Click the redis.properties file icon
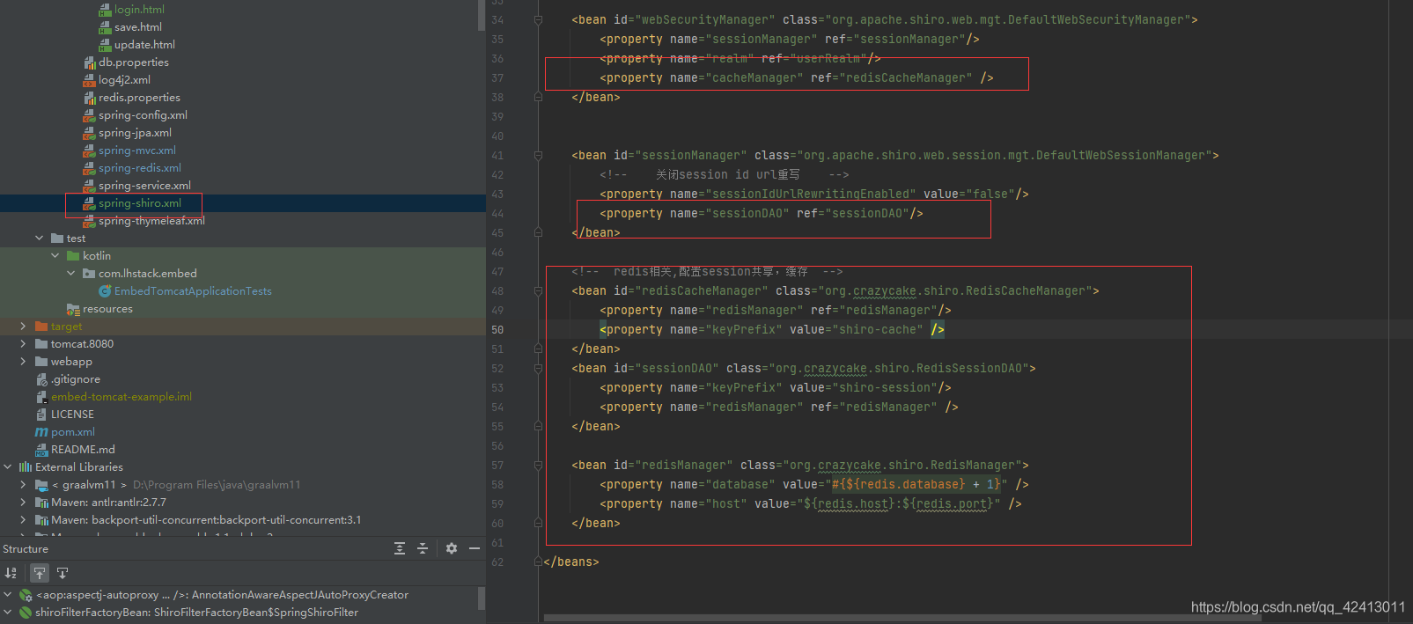 click(89, 98)
